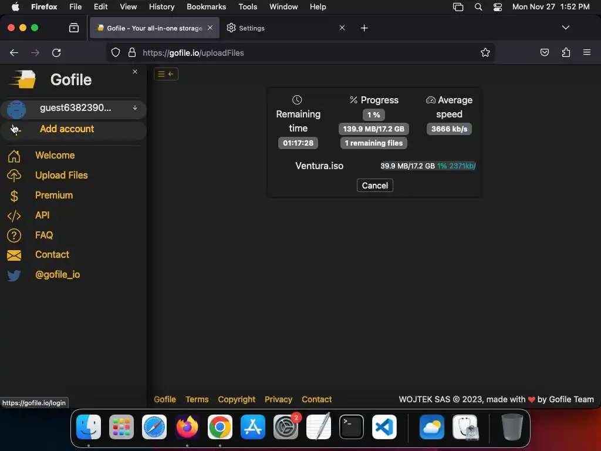Click the Add account link
The height and width of the screenshot is (451, 601).
[67, 129]
